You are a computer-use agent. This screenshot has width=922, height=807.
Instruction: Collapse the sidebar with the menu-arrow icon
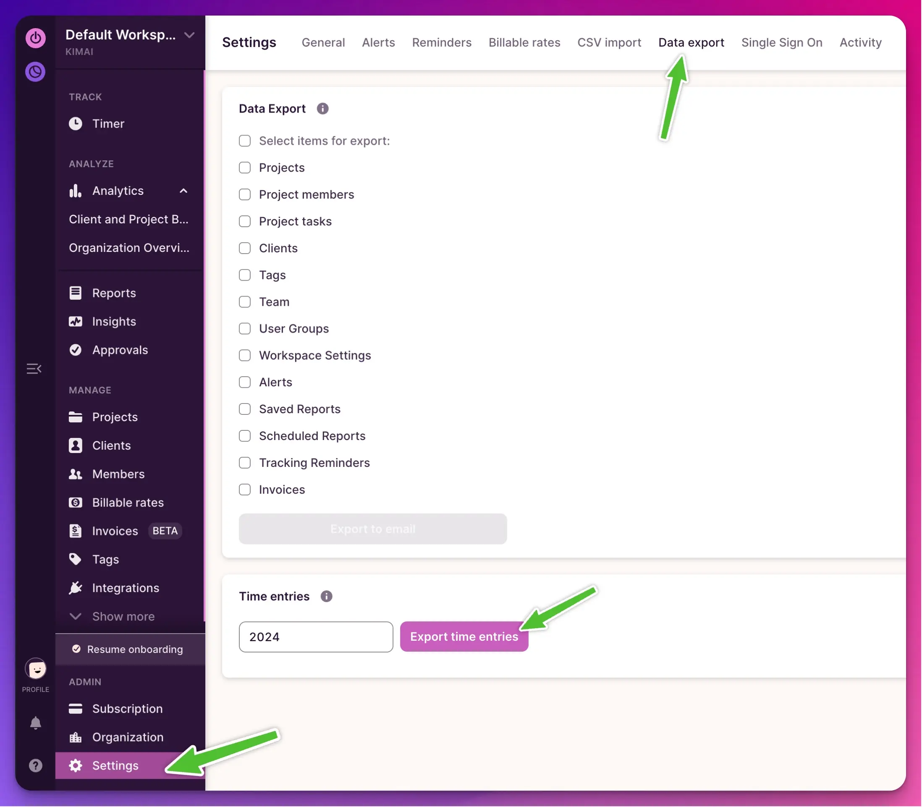(34, 369)
